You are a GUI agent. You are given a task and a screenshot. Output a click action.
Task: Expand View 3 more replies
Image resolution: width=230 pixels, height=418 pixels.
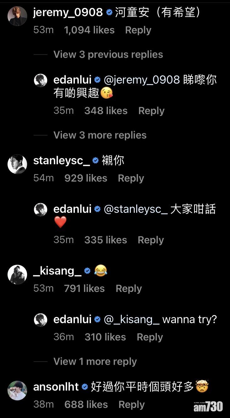tap(100, 135)
